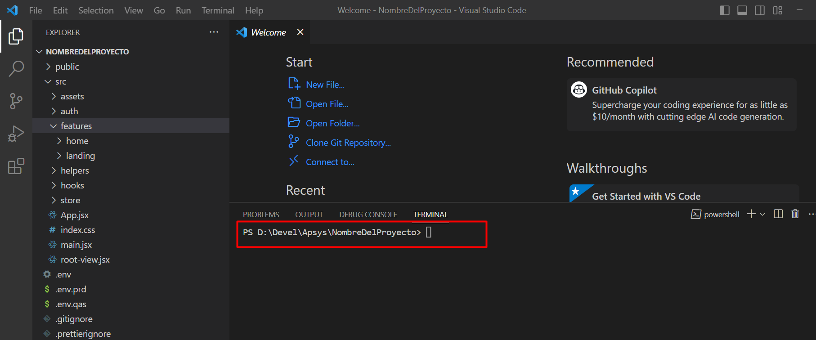Click the Open Folder link

332,123
